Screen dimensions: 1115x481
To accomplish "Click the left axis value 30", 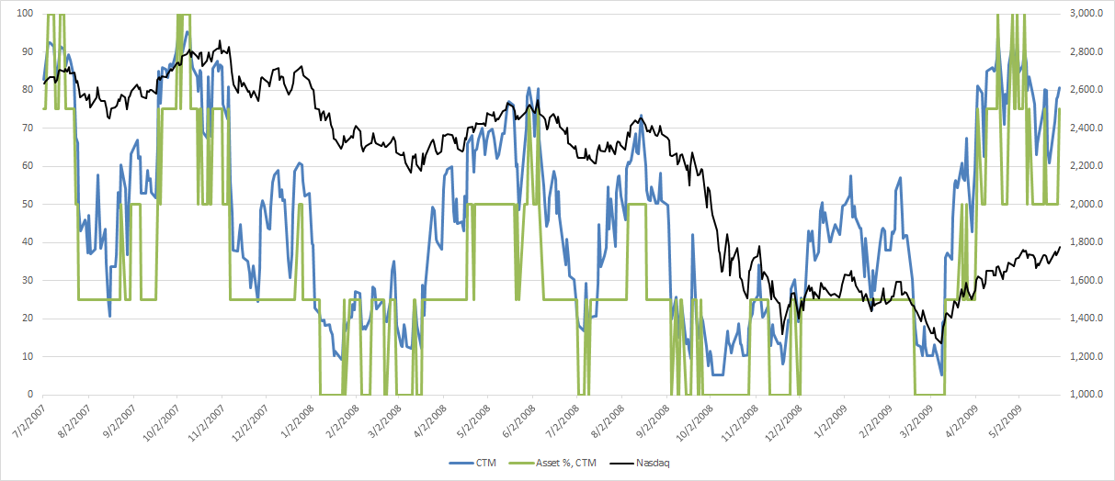I will 28,281.
